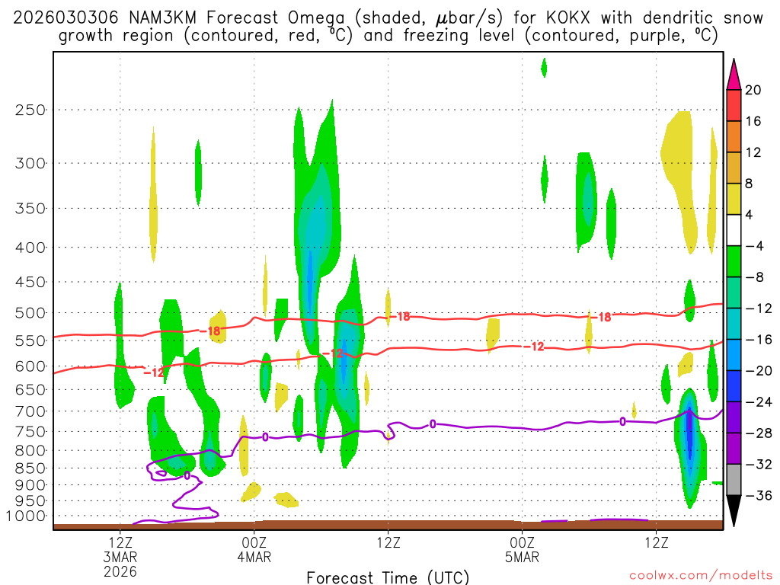Image resolution: width=780 pixels, height=585 pixels.
Task: Click the 250 pressure level label
Action: tap(30, 110)
